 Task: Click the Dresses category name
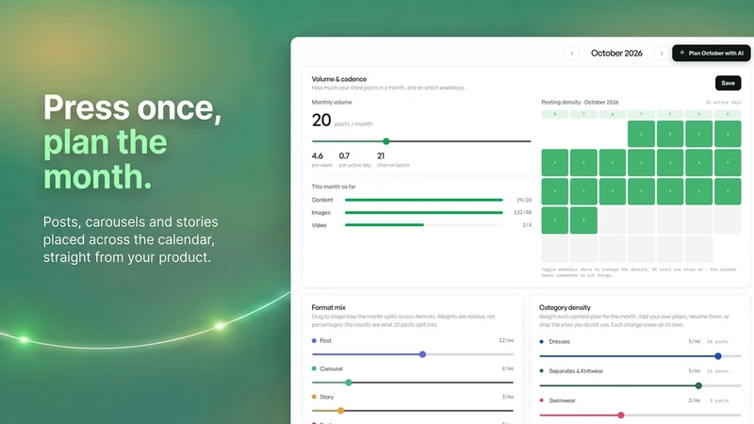point(559,341)
